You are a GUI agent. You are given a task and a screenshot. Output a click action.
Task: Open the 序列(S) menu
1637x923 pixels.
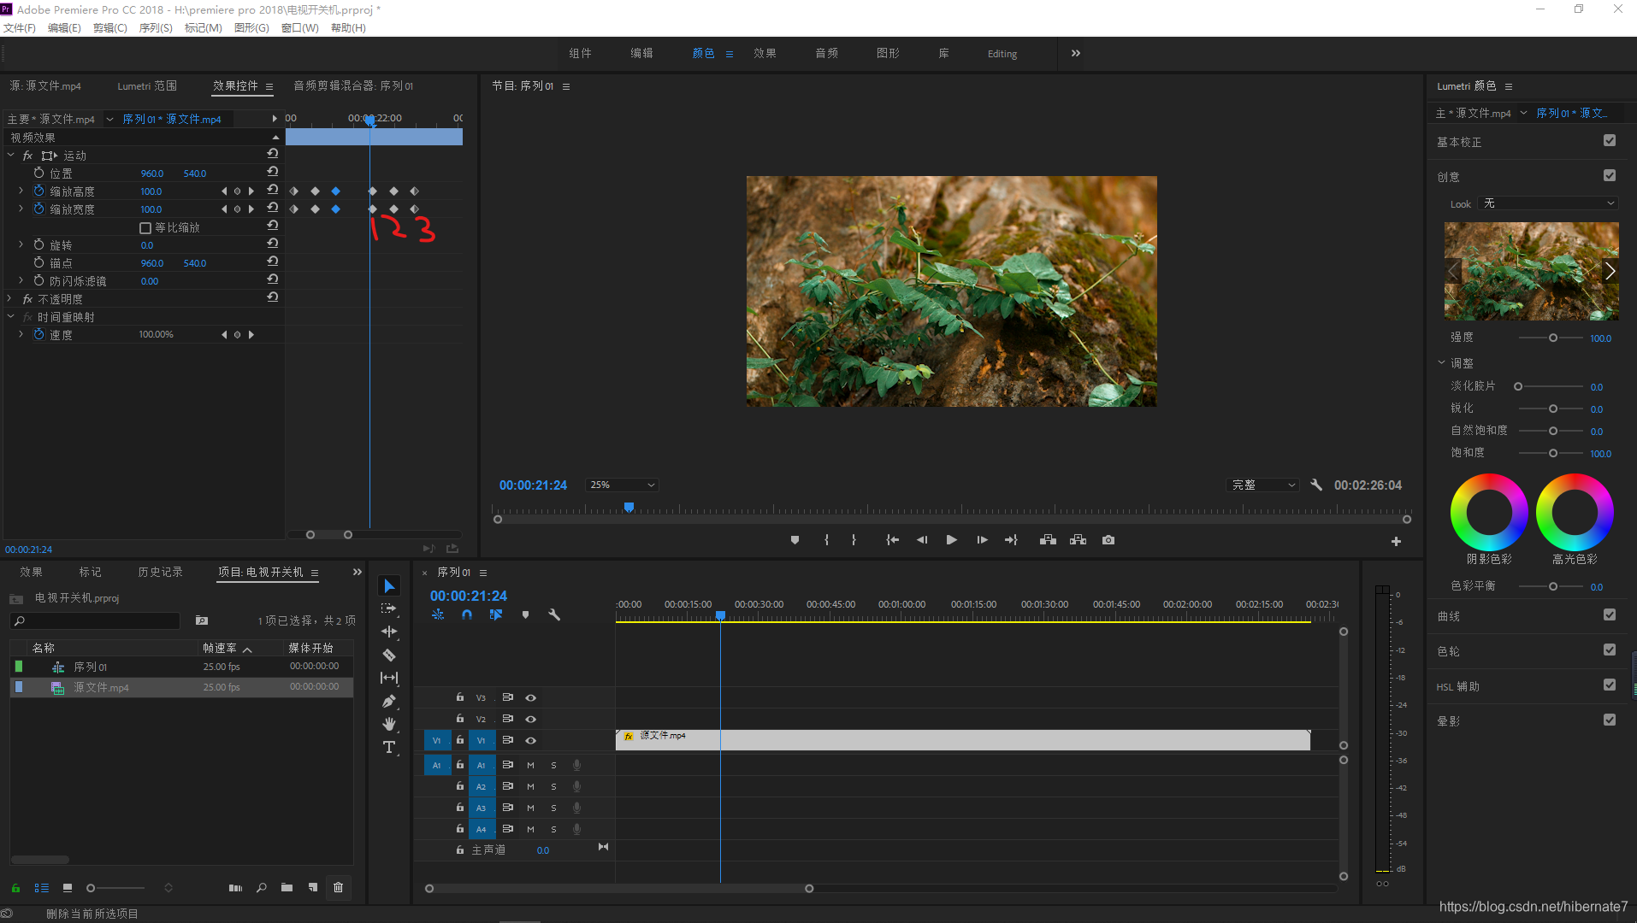tap(156, 27)
